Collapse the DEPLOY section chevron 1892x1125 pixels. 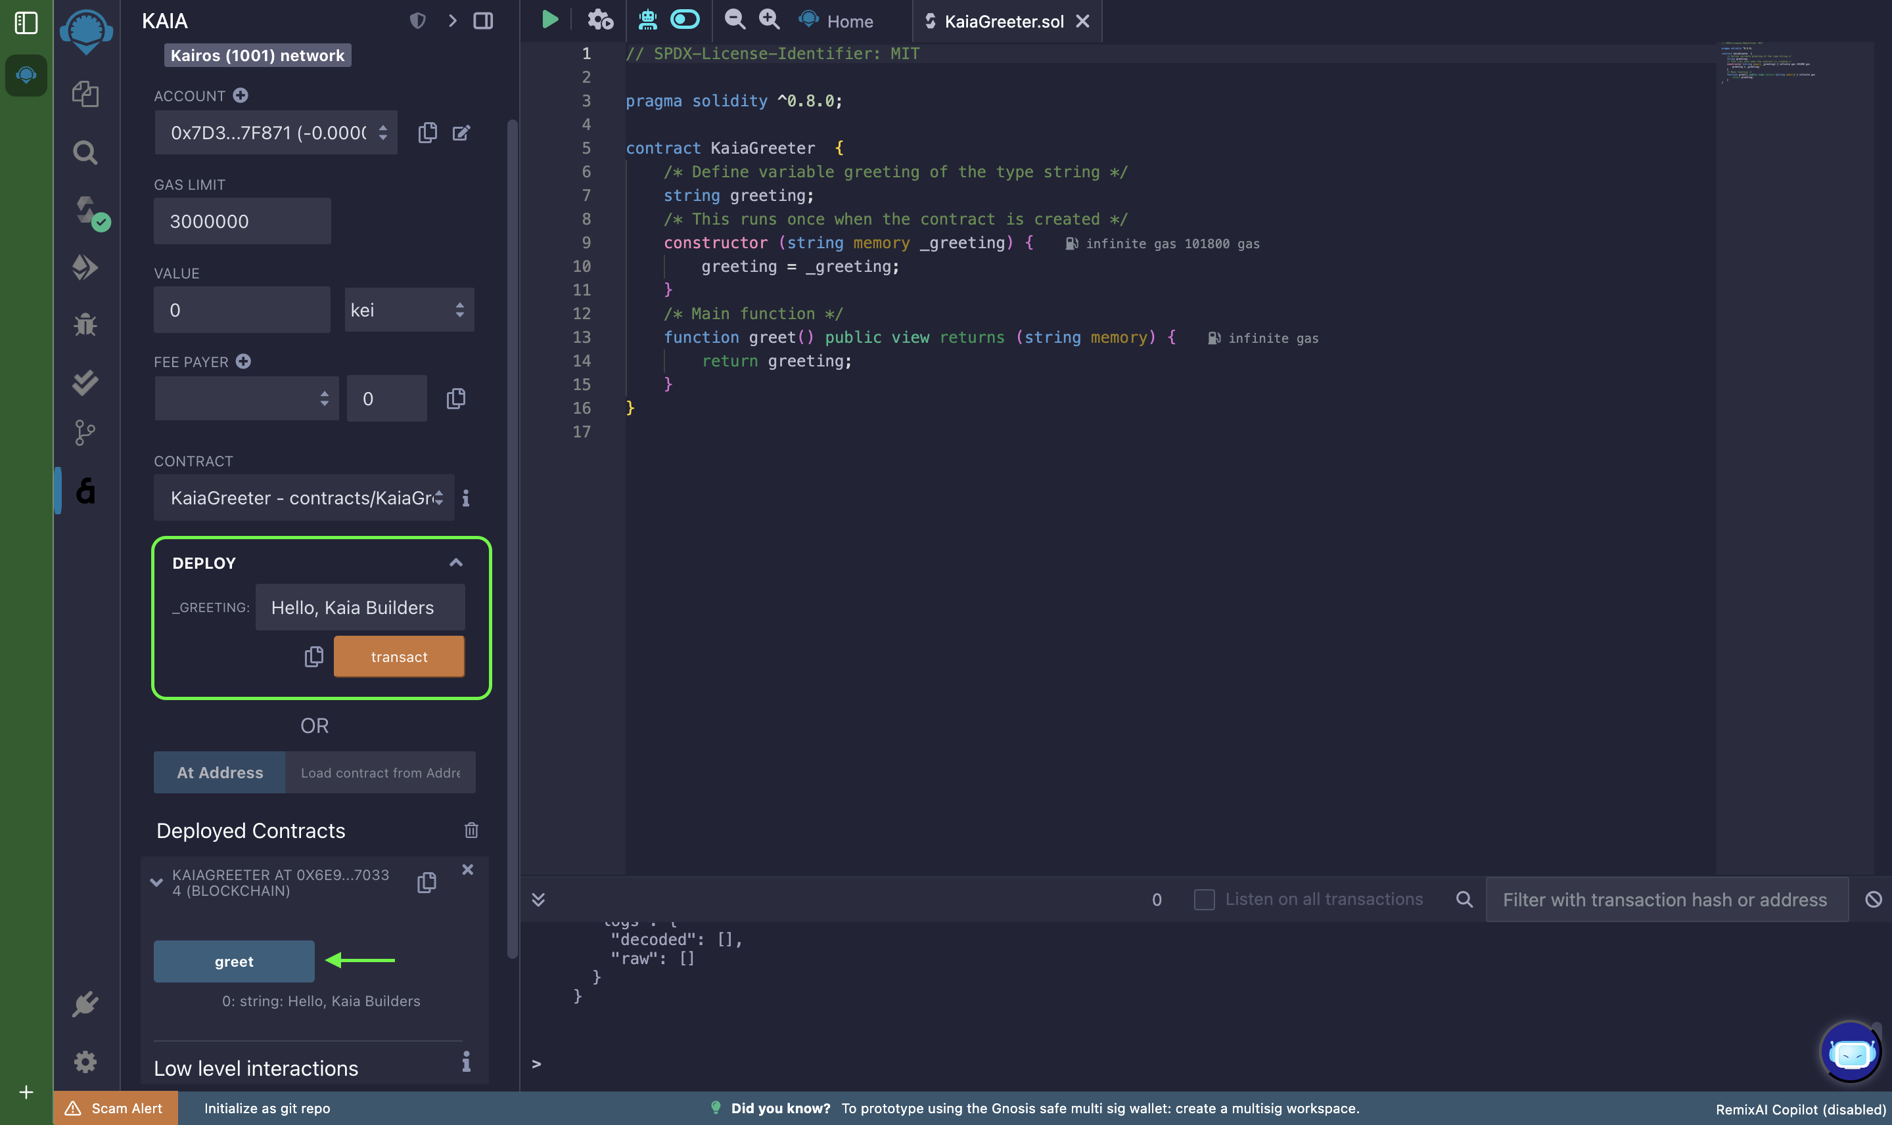coord(455,562)
